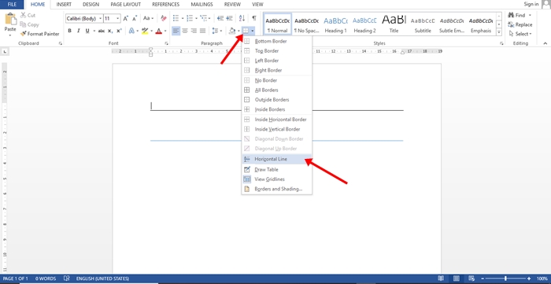This screenshot has width=551, height=284.
Task: Choose Bottom Border from the menu
Action: [276, 41]
